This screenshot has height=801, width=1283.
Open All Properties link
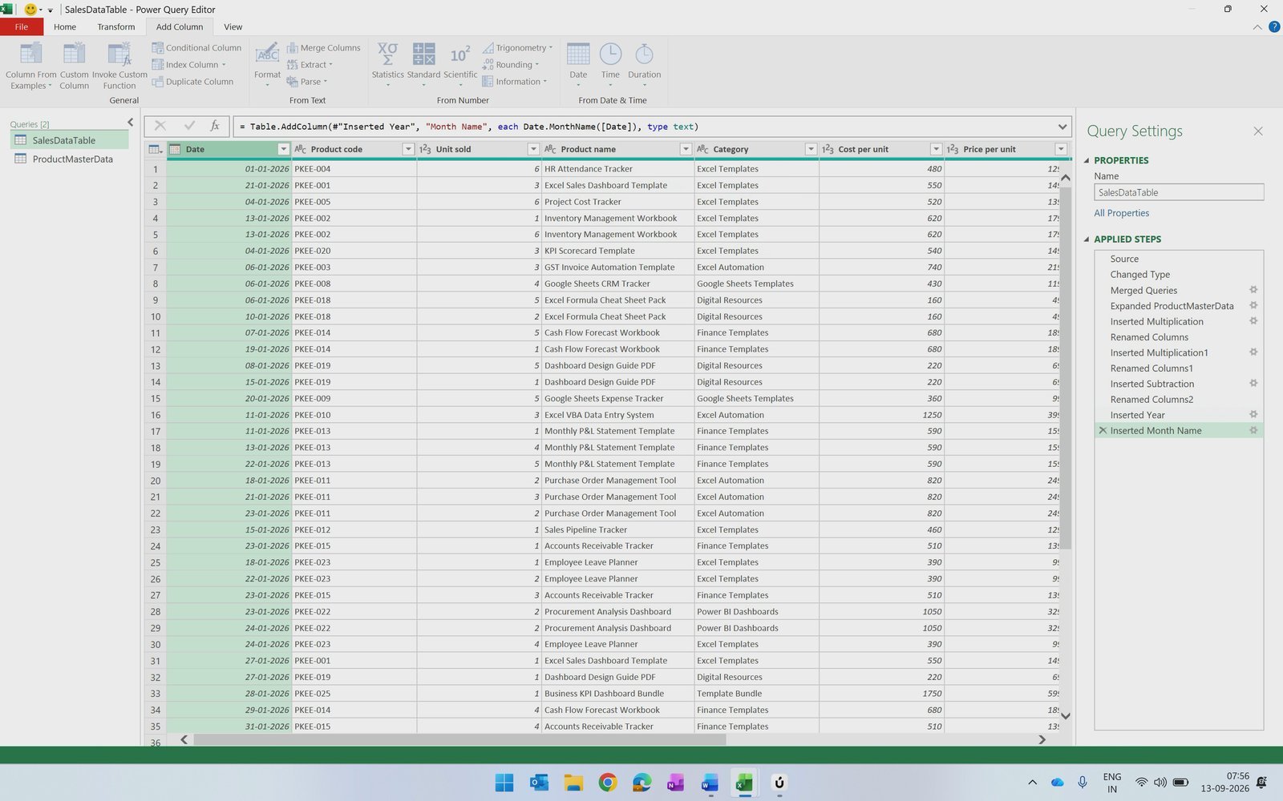point(1121,213)
